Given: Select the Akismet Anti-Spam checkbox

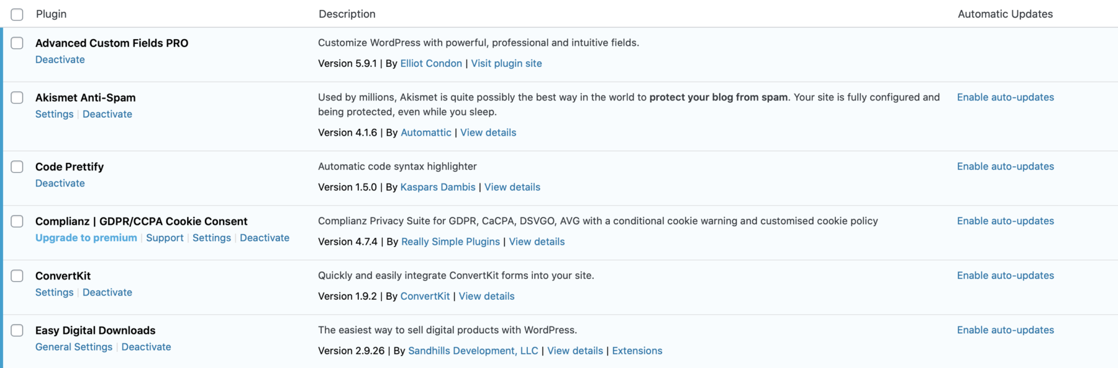Looking at the screenshot, I should pyautogui.click(x=17, y=98).
